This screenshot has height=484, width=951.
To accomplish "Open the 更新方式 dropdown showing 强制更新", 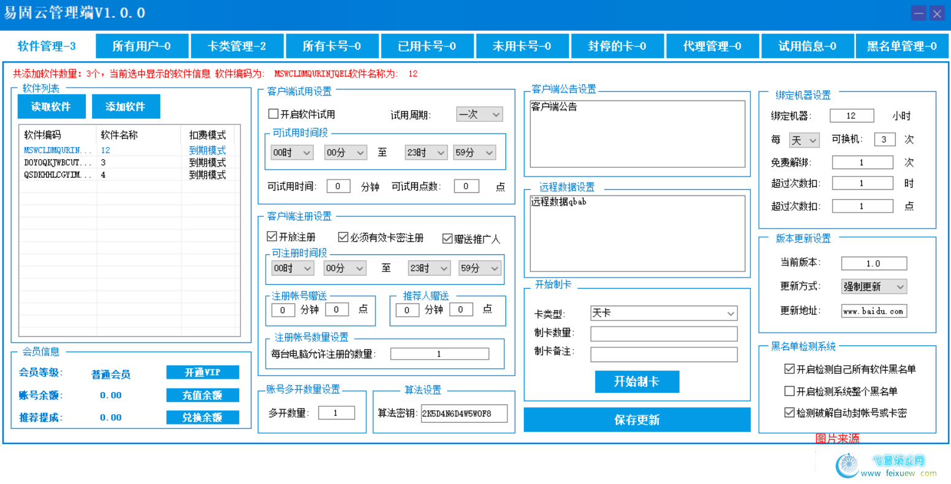I will coord(874,286).
